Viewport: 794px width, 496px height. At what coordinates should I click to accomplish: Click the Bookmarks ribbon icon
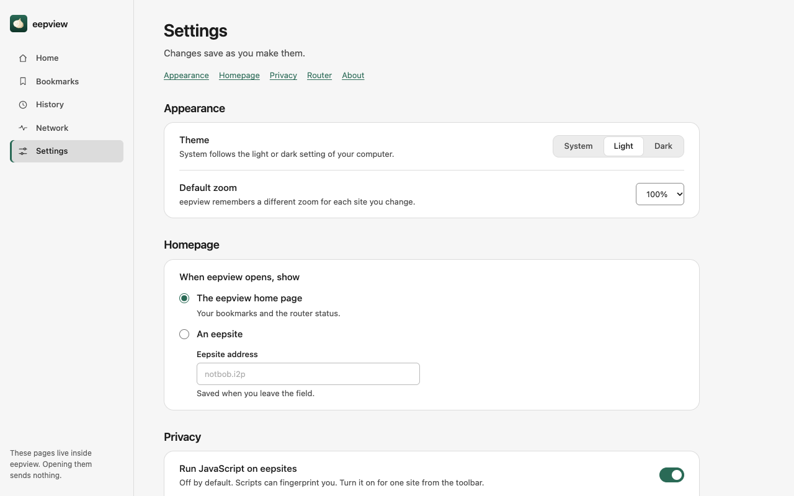23,81
